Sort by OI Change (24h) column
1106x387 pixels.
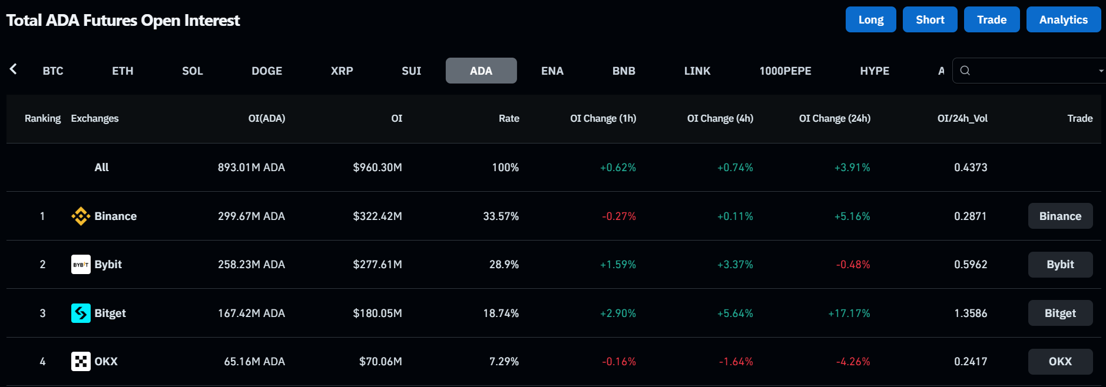pos(835,119)
